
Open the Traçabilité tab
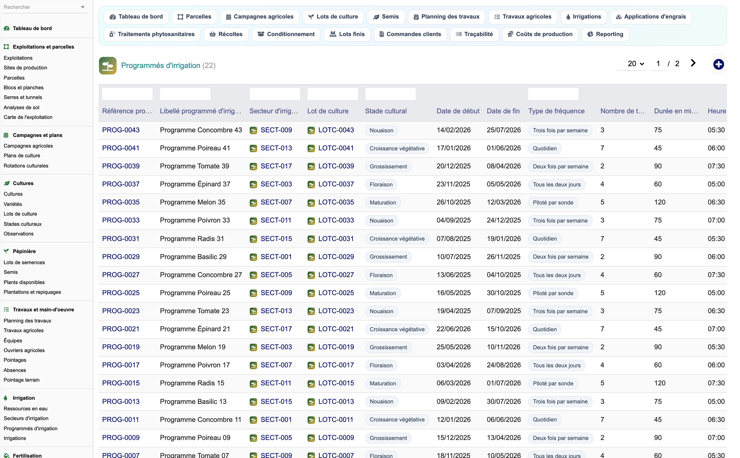pyautogui.click(x=474, y=34)
